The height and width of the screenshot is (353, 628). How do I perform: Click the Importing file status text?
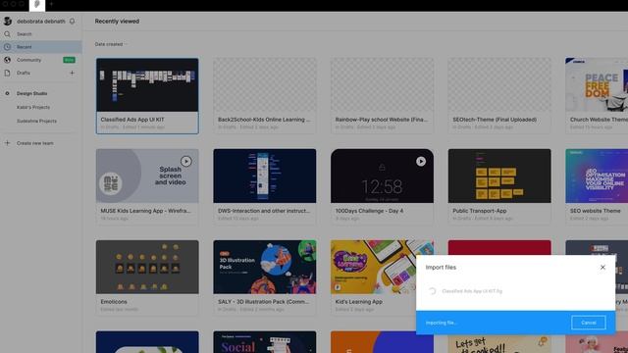441,323
